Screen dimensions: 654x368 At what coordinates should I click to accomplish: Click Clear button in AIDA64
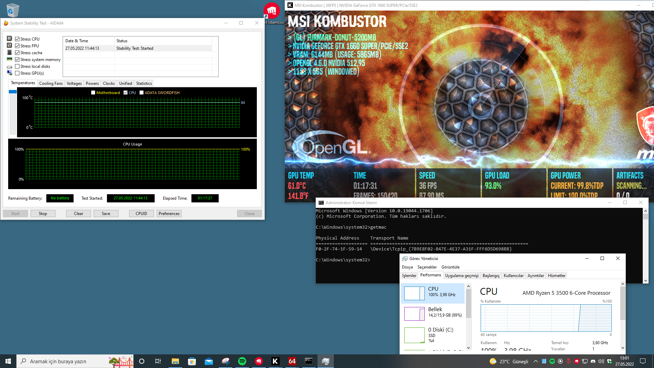tap(78, 214)
